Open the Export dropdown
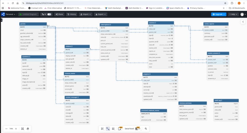The height and width of the screenshot is (133, 247). click(x=101, y=14)
